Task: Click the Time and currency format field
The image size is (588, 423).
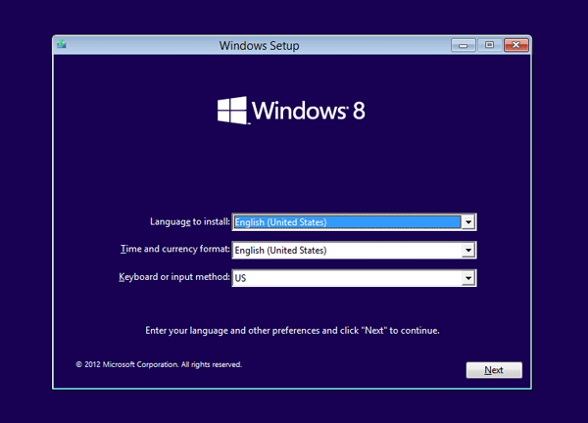Action: (x=346, y=251)
